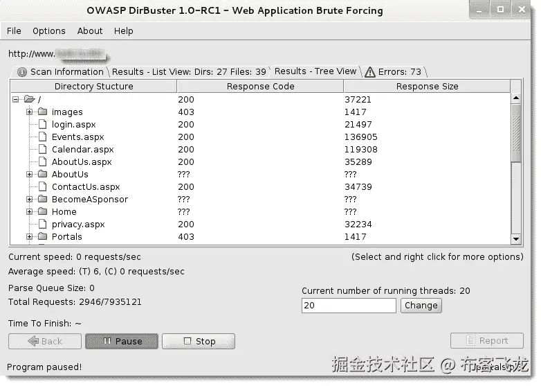The height and width of the screenshot is (386, 541).
Task: Click the Calendar.aspx file icon
Action: point(42,149)
